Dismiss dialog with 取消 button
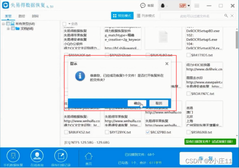The image size is (239, 168). (x=159, y=103)
